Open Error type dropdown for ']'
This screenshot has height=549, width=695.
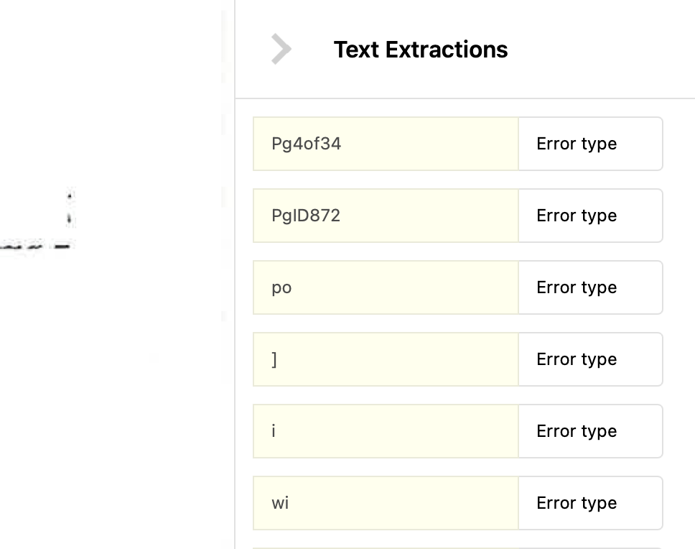click(590, 359)
